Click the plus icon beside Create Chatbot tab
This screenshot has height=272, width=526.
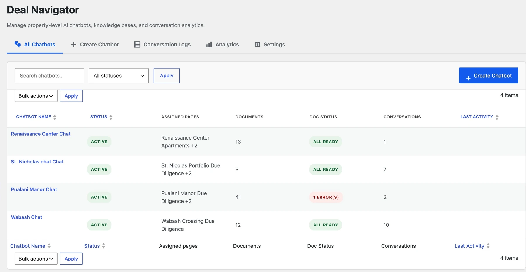coord(74,44)
